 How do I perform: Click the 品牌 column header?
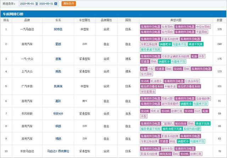pyautogui.click(x=27, y=20)
